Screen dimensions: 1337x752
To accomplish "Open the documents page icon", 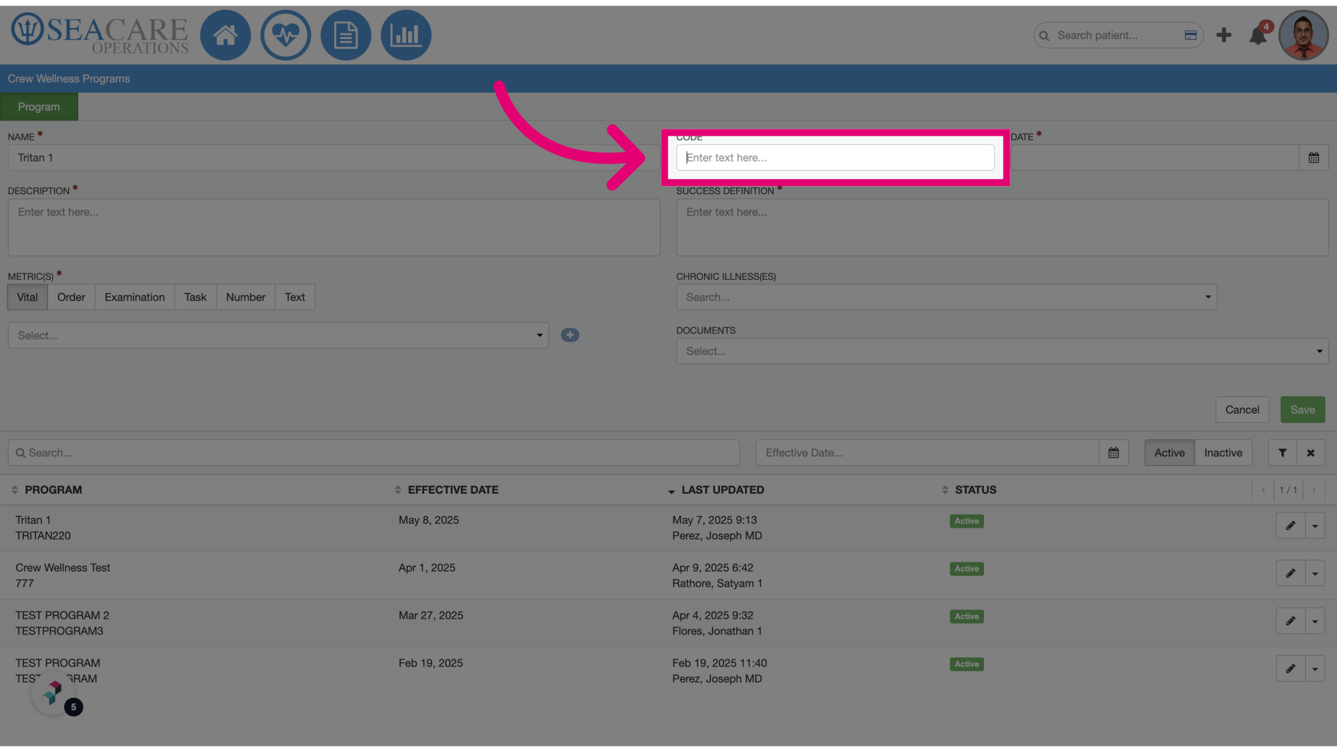I will point(345,35).
